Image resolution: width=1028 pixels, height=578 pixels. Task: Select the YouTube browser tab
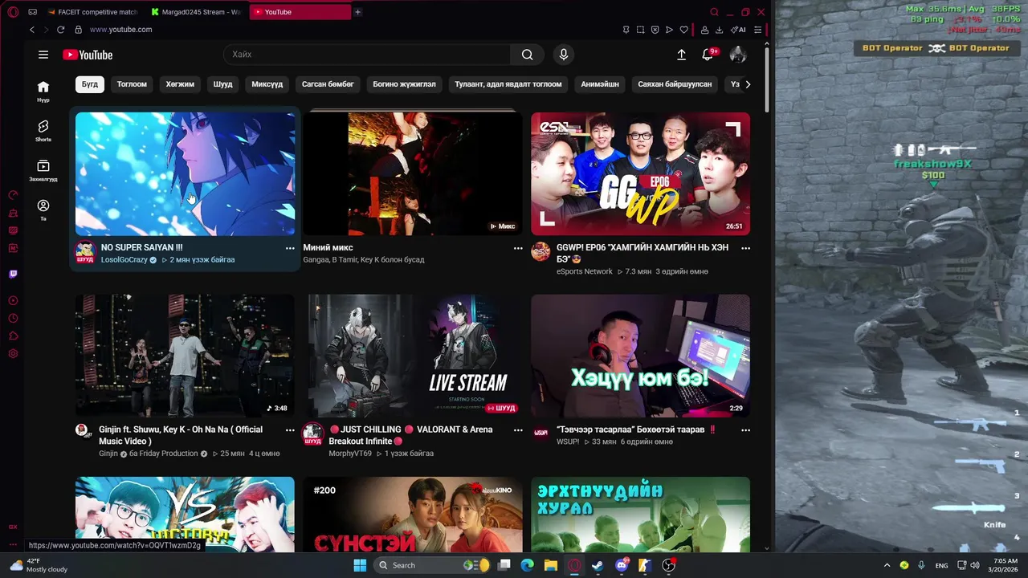300,12
